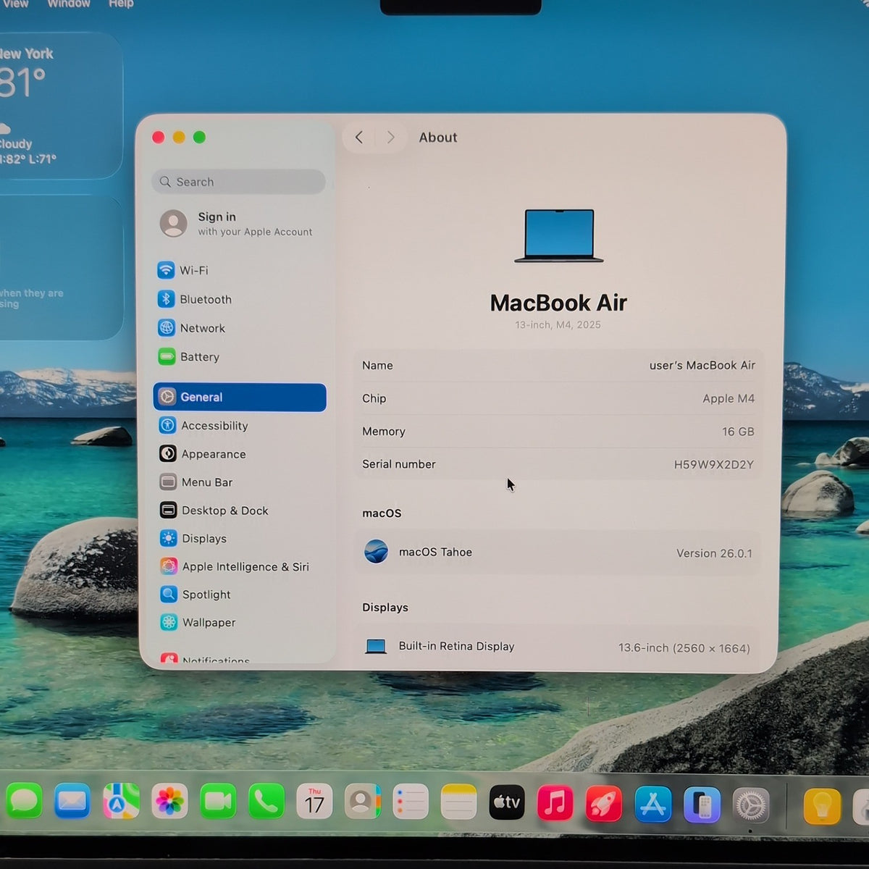Open Wallpaper settings
Screen dimensions: 869x869
coord(240,623)
